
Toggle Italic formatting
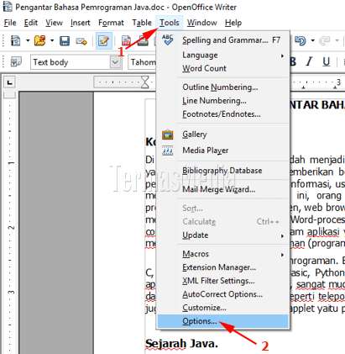309,62
